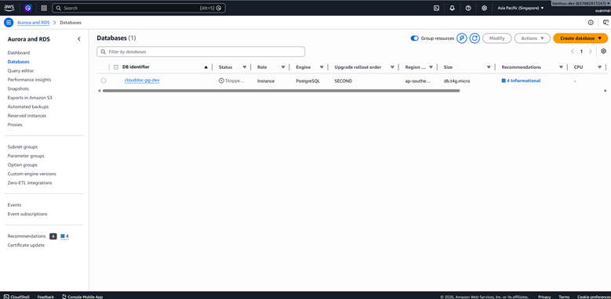Open Snapshots in the sidebar

coord(18,88)
